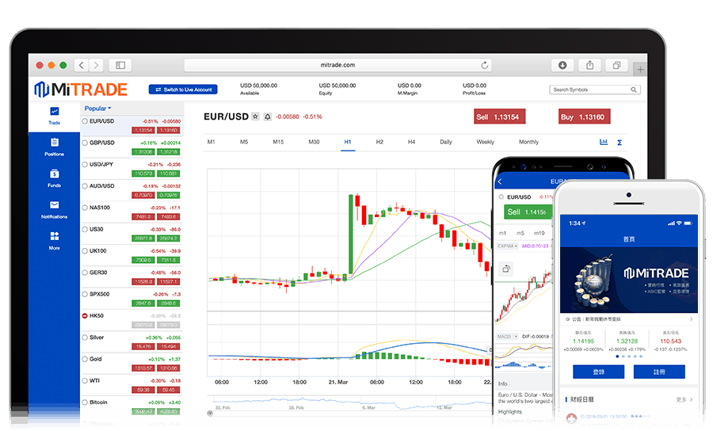The image size is (713, 431).
Task: Open chart indicators sigma icon
Action: [620, 143]
